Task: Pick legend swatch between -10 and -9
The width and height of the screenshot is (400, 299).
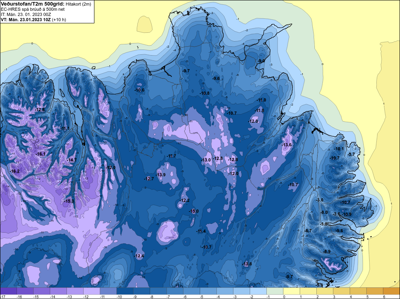Action: pyautogui.click(x=125, y=291)
